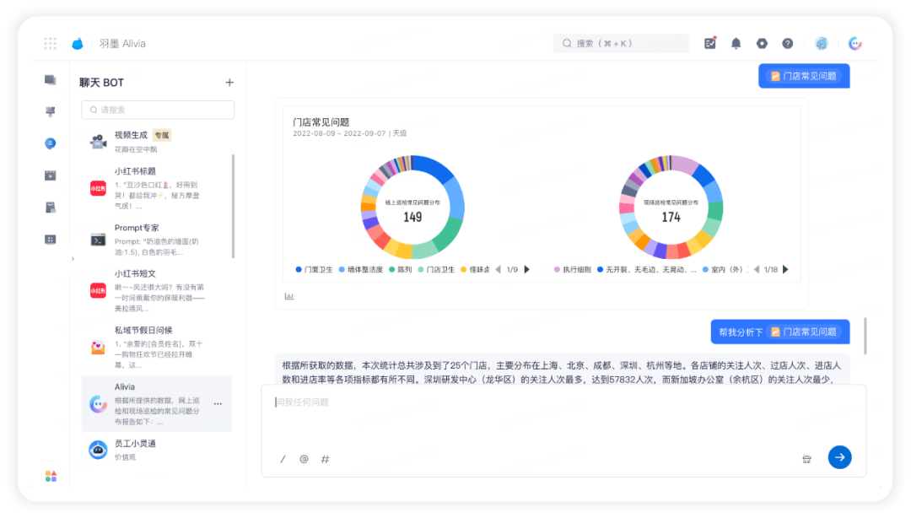Open the 小红书标题 bot chat
The width and height of the screenshot is (911, 518).
(157, 188)
